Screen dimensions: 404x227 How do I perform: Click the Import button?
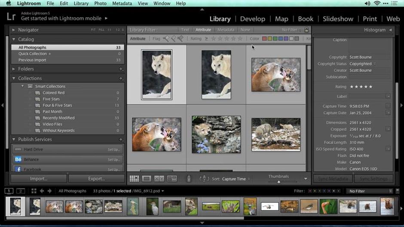pos(39,179)
